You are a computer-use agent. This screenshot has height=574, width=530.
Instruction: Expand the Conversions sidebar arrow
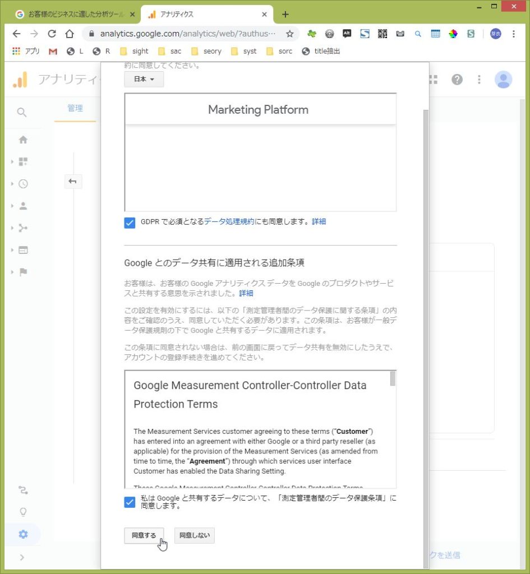click(12, 272)
